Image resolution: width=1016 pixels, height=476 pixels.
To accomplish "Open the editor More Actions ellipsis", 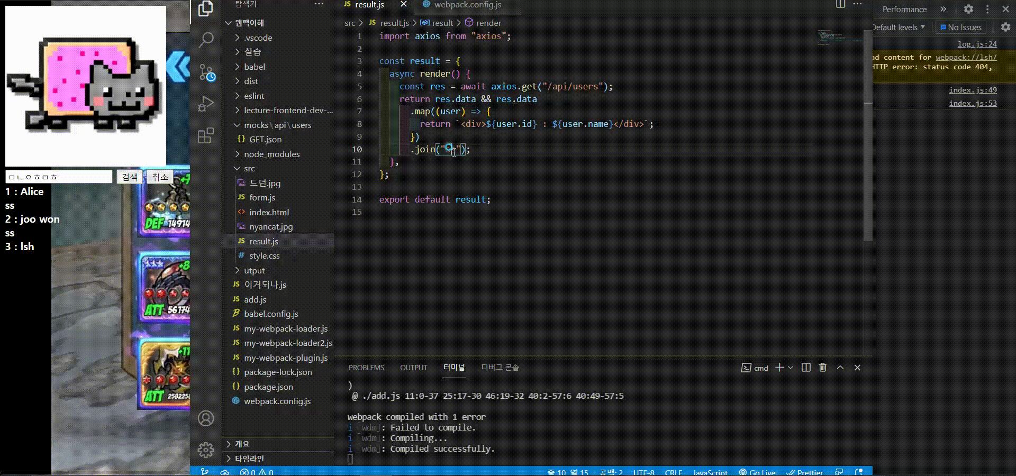I will click(858, 4).
